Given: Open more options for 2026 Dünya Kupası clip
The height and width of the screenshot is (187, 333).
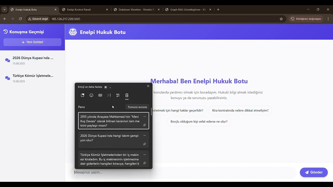Looking at the screenshot, I should tap(145, 136).
